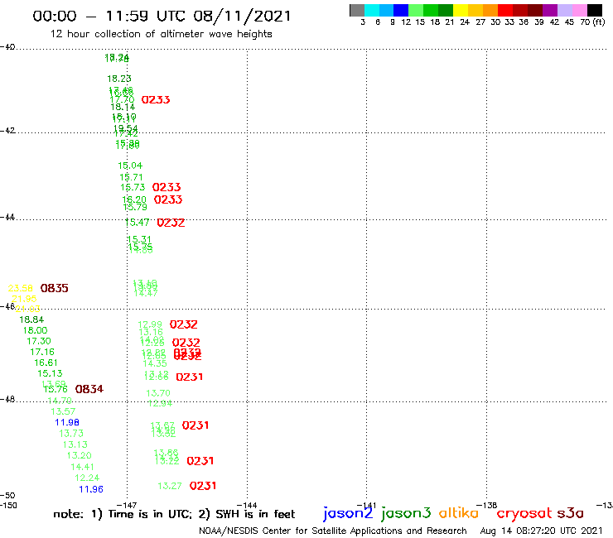
Task: Click the 18.23 wave height value
Action: [119, 79]
